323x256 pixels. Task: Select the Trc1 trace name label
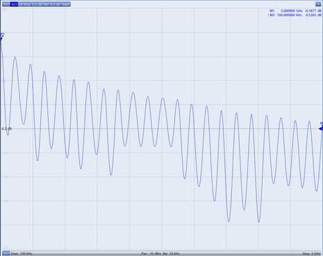pyautogui.click(x=6, y=4)
